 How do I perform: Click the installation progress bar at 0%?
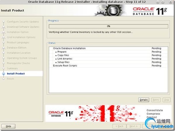(x=108, y=26)
